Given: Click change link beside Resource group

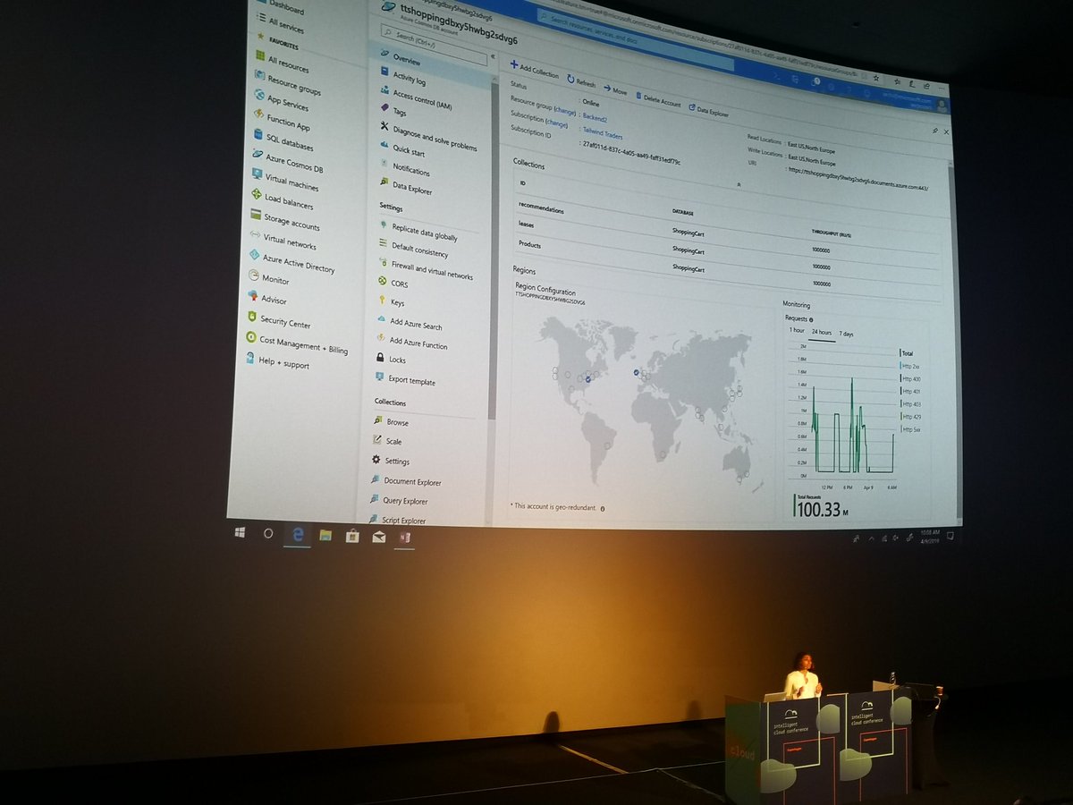Looking at the screenshot, I should click(565, 110).
